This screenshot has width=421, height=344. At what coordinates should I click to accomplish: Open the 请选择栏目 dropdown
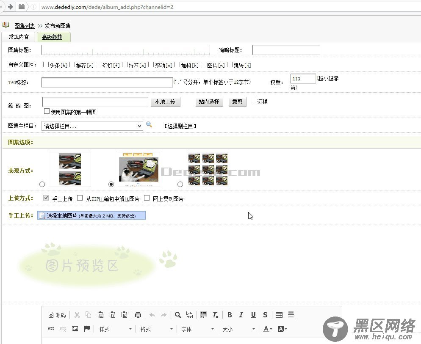92,126
